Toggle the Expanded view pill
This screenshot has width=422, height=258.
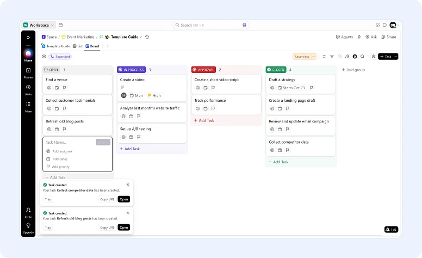point(60,56)
